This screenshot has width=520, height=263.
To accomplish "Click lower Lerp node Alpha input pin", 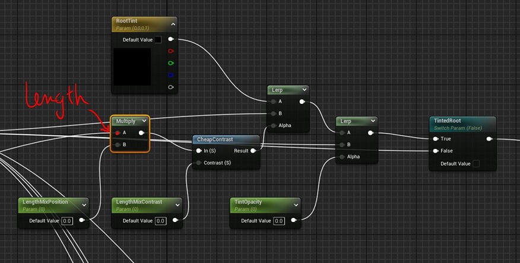I will [342, 157].
